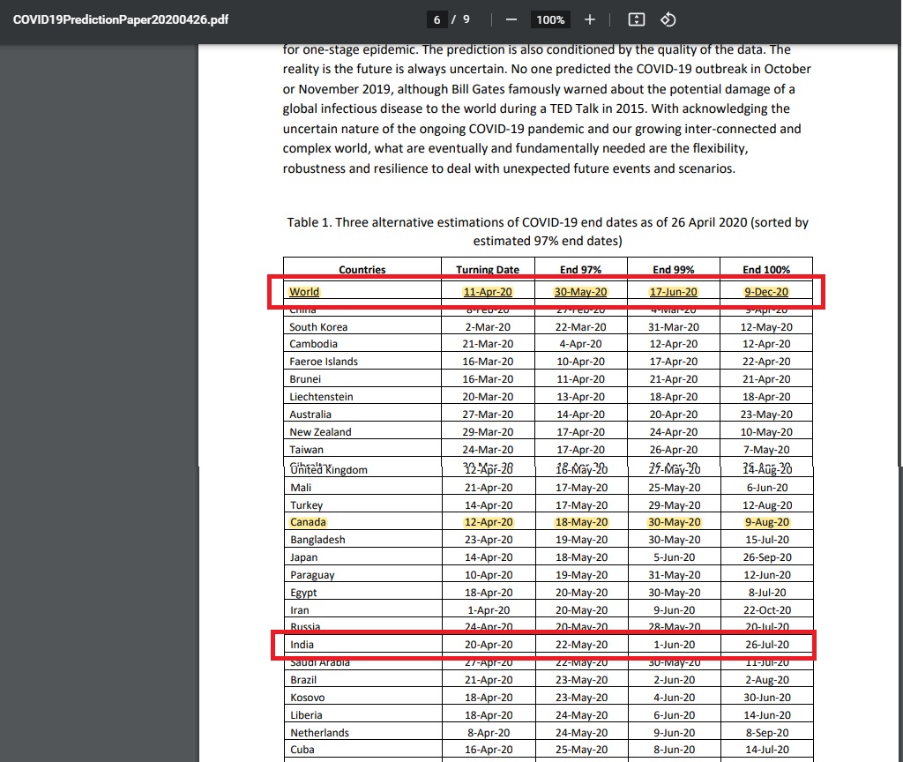Click the Countries column header
Screen dimensions: 903x762
click(362, 270)
